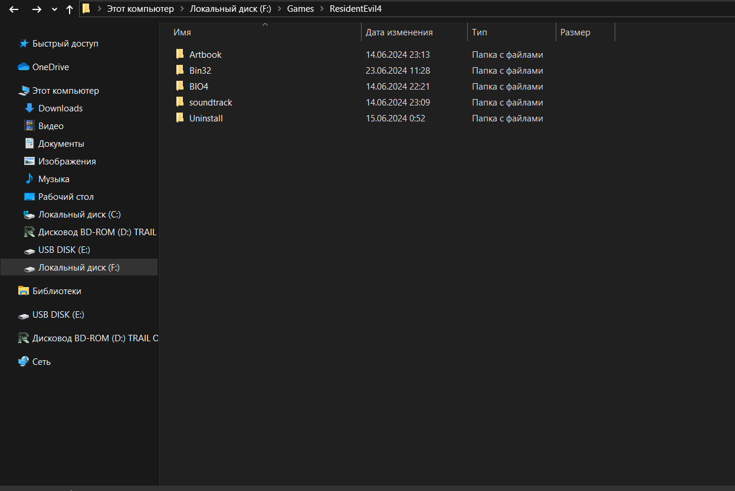Click the soundtrack folder

click(x=210, y=102)
